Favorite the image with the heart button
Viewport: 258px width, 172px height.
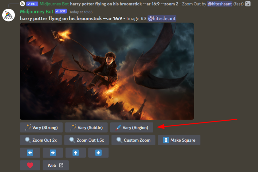click(x=30, y=165)
